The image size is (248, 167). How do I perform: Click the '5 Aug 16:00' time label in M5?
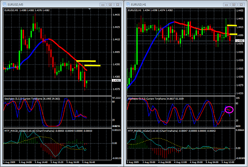click(73, 162)
